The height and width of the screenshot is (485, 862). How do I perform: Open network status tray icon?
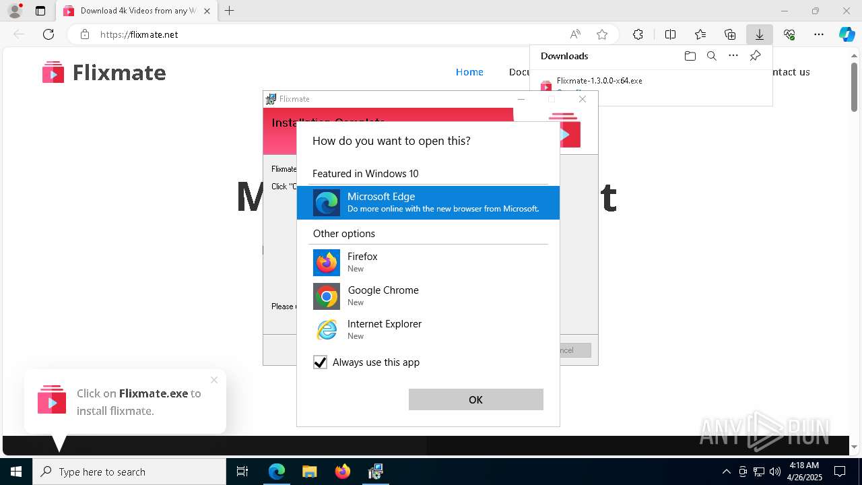point(759,472)
